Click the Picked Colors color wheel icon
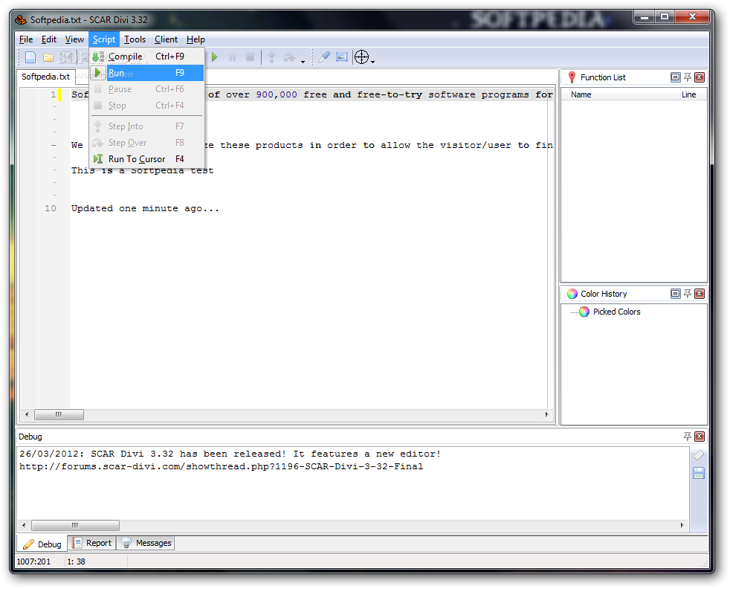 pyautogui.click(x=584, y=312)
